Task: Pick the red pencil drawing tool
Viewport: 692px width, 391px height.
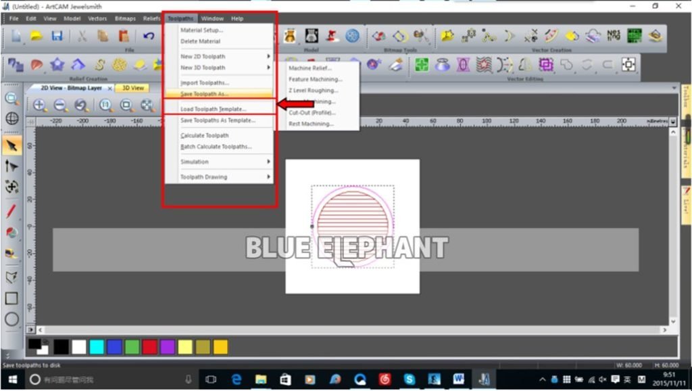Action: click(x=12, y=211)
